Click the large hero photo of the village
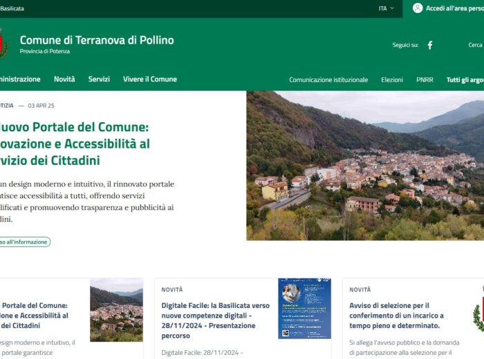The image size is (484, 359). 365,166
